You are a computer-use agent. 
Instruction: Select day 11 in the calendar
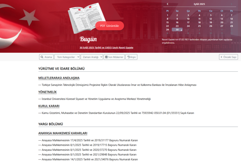click(199, 19)
